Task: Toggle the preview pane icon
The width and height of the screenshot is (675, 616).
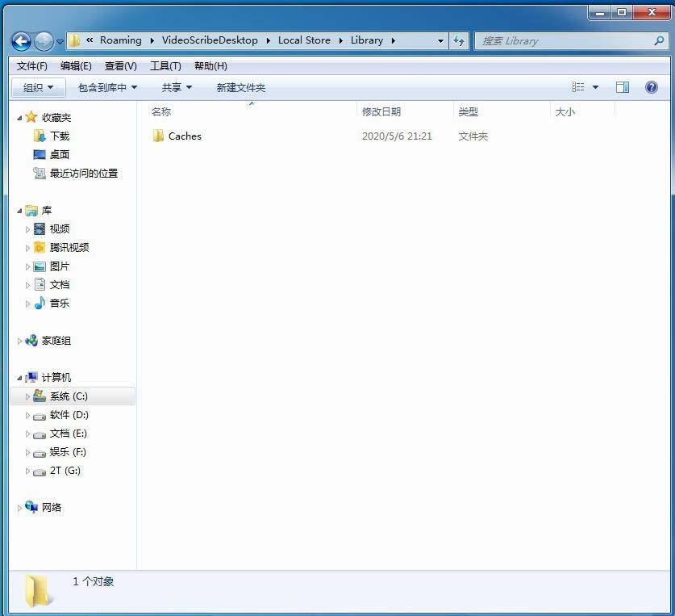Action: tap(622, 87)
